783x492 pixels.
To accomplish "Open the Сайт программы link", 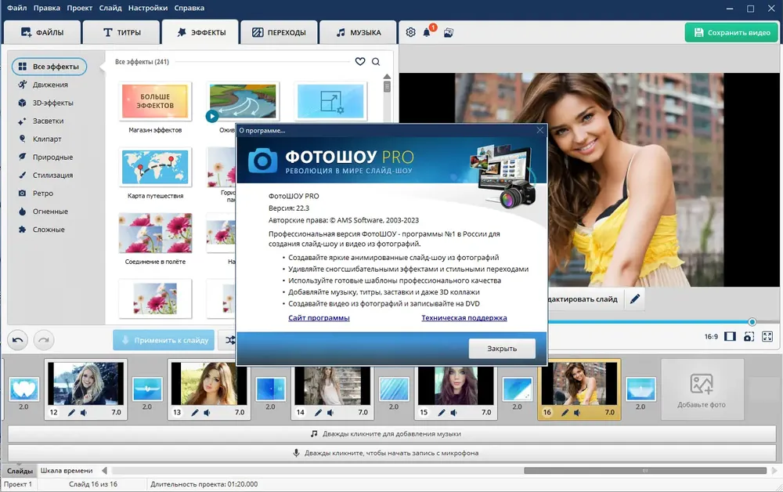I will [319, 317].
